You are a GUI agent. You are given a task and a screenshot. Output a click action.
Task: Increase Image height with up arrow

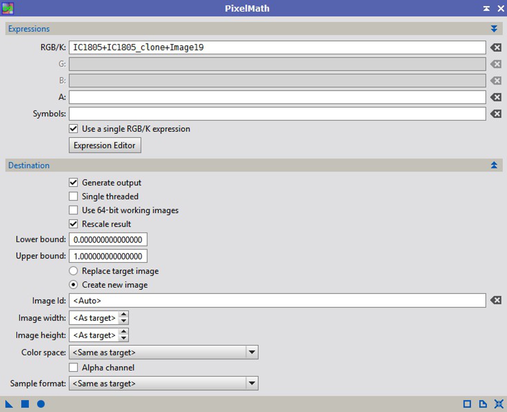123,332
